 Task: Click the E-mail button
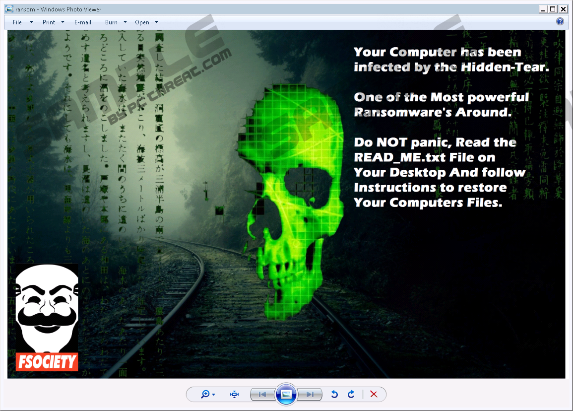(x=83, y=22)
